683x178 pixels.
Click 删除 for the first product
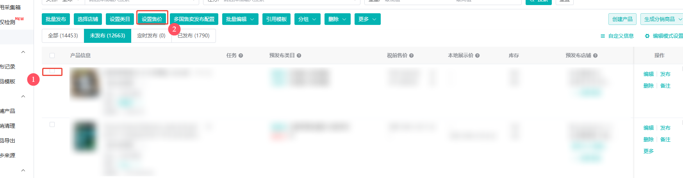(x=649, y=86)
